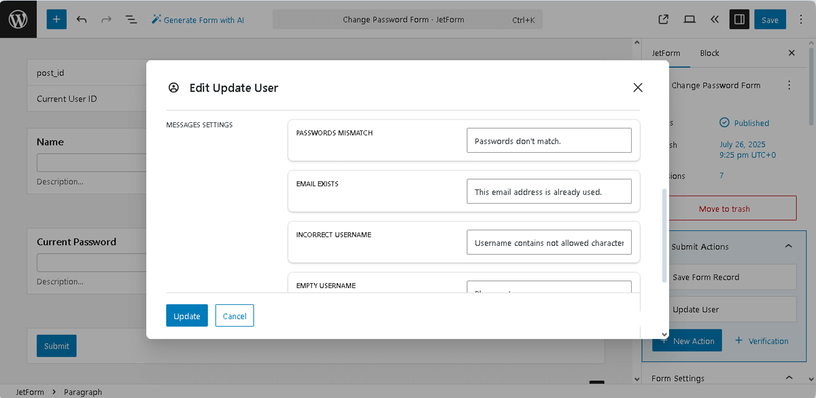
Task: Collapse the sidebar using the double chevron
Action: 714,20
